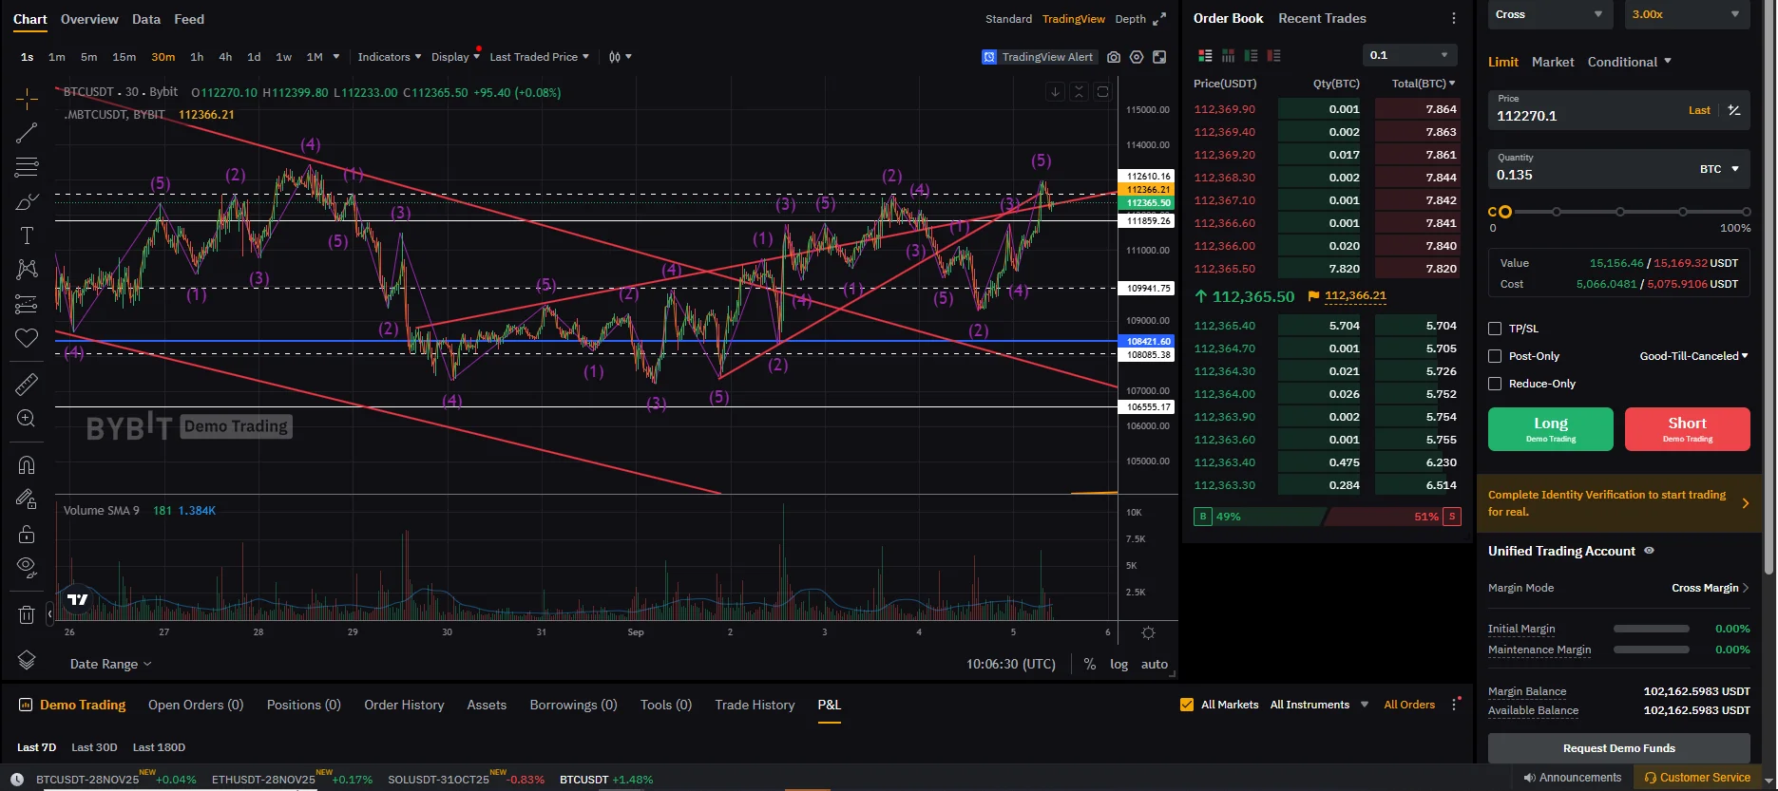
Task: Toggle percent scale on chart
Action: pos(1090,664)
